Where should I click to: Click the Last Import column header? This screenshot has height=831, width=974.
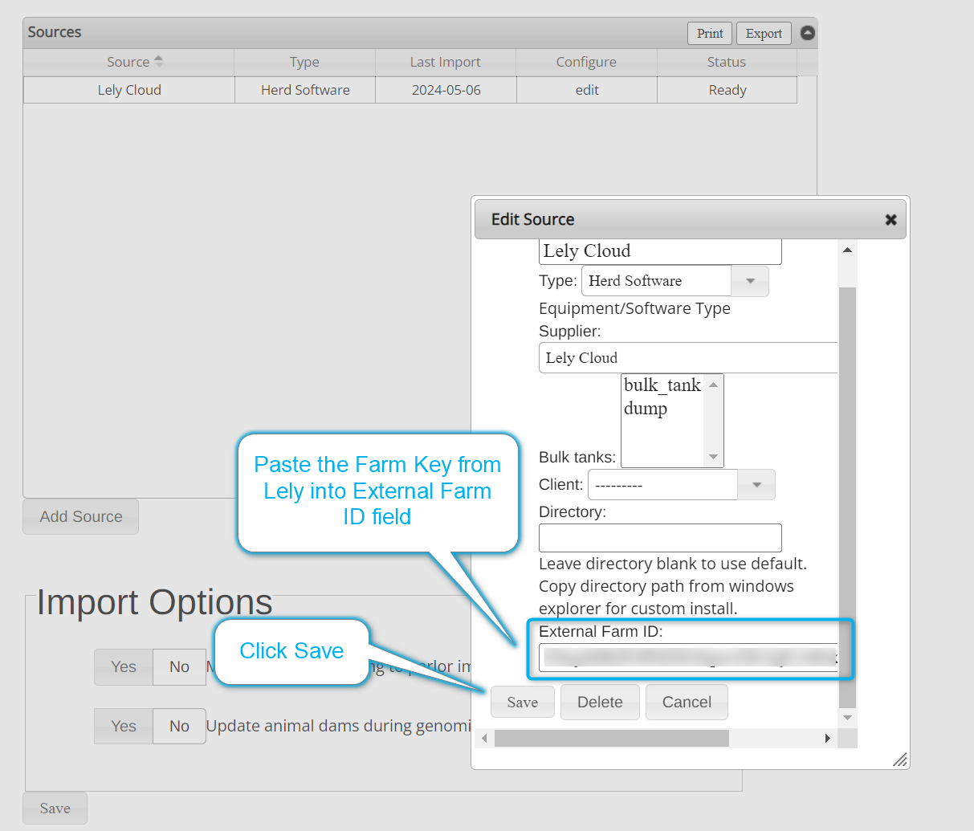coord(445,62)
